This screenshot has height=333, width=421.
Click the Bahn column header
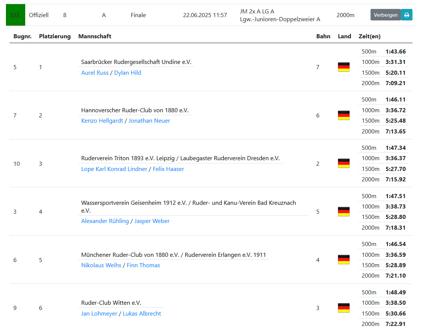point(323,36)
